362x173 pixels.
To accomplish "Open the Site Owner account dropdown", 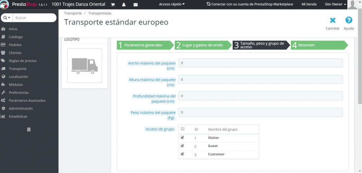I will tap(335, 4).
